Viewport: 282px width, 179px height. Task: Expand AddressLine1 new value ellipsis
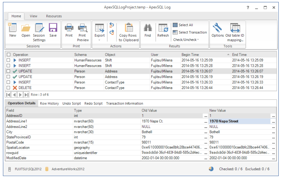(x=273, y=121)
